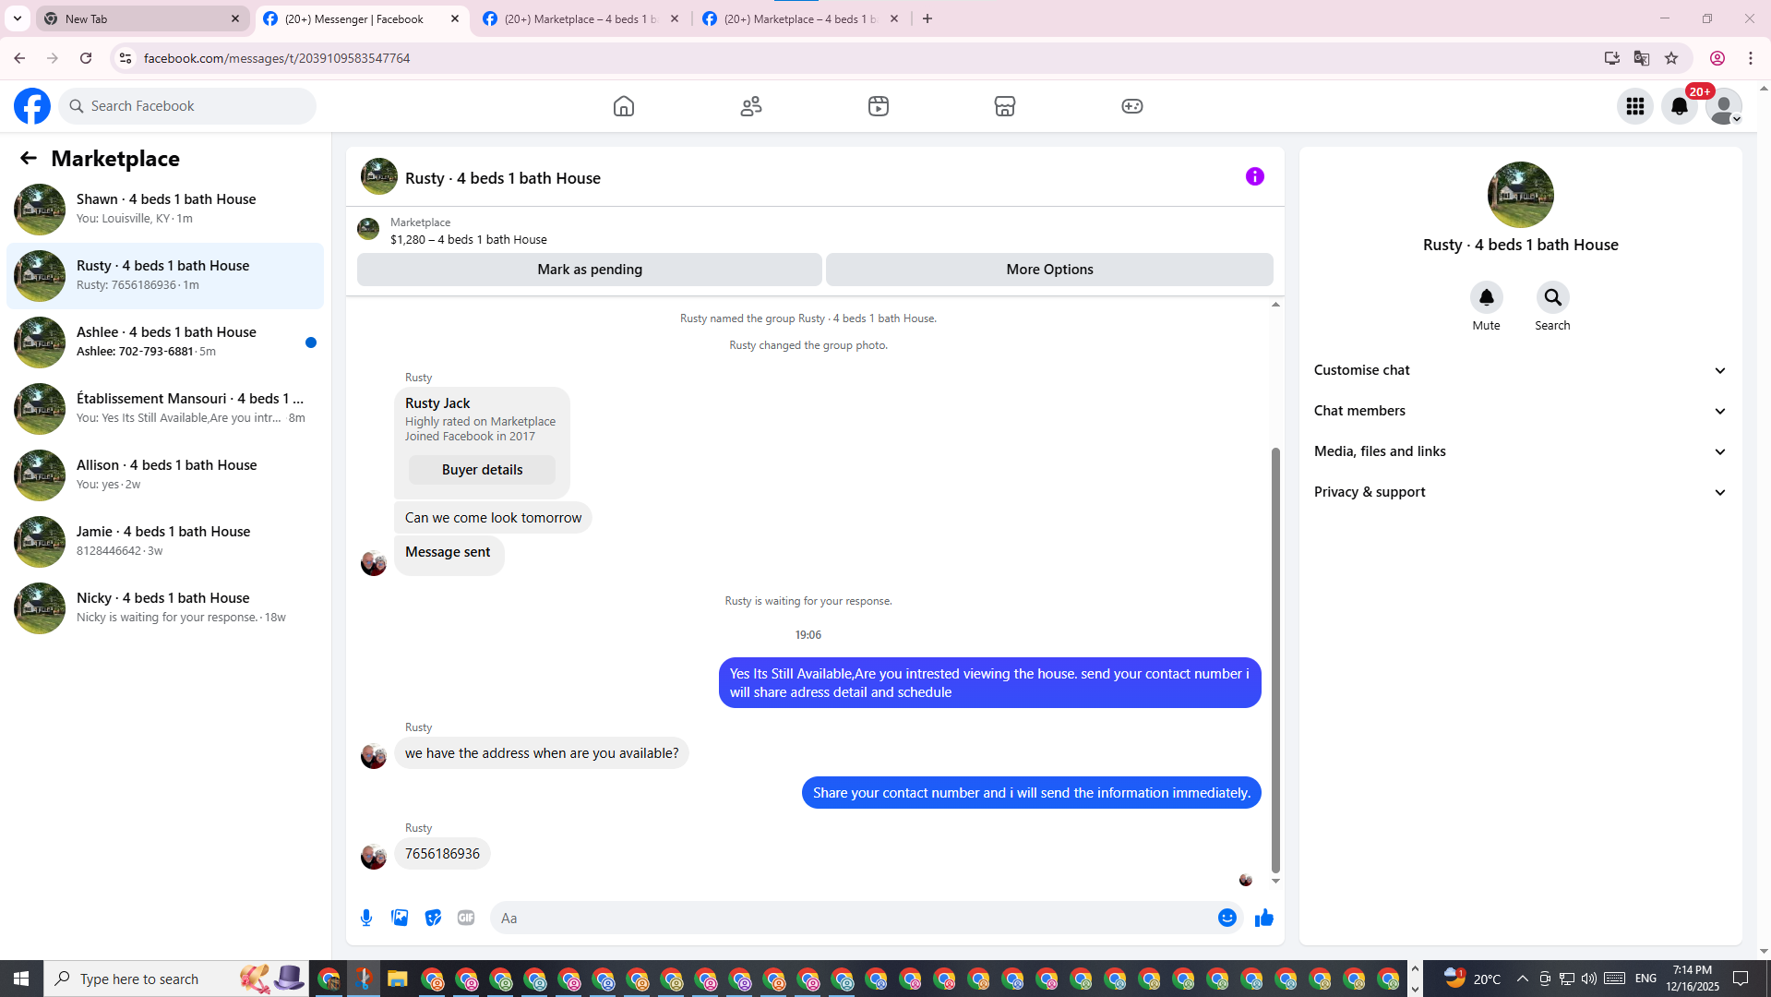
Task: Open a new browser tab
Action: [927, 18]
